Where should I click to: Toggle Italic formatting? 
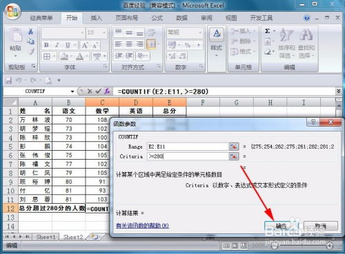57,45
